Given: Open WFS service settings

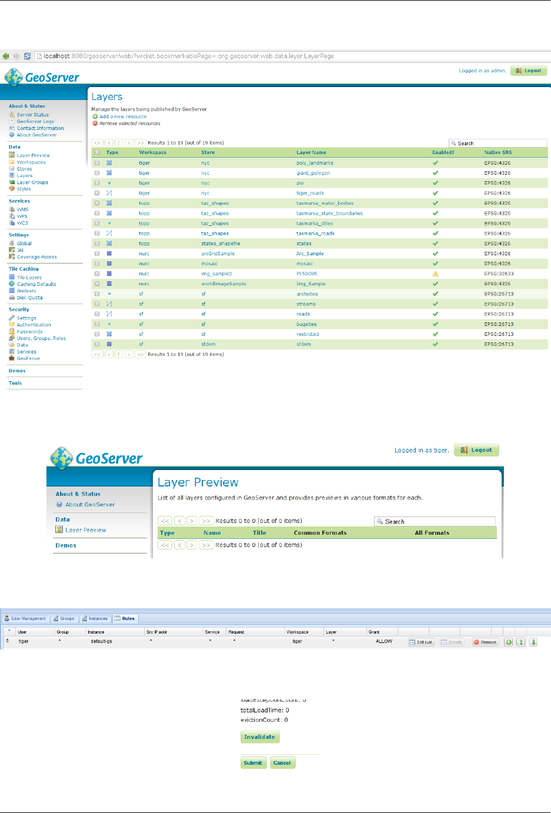Looking at the screenshot, I should (x=22, y=216).
